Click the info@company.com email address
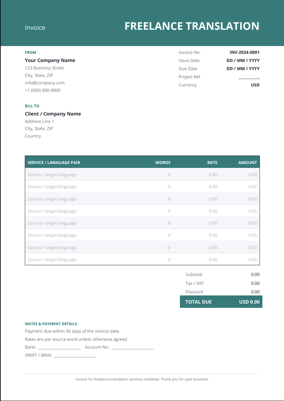 [x=45, y=83]
